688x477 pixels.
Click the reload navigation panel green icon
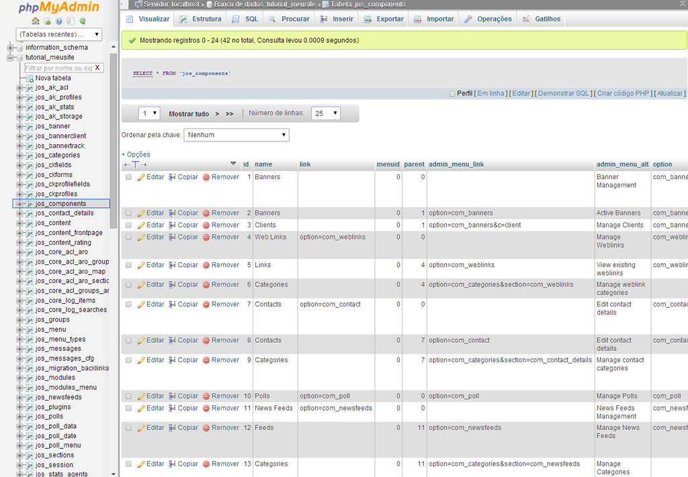pyautogui.click(x=83, y=21)
